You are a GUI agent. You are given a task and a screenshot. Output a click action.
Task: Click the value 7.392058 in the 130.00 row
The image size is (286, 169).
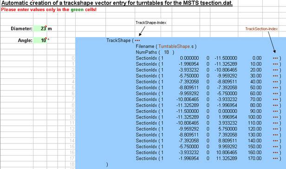227,135
